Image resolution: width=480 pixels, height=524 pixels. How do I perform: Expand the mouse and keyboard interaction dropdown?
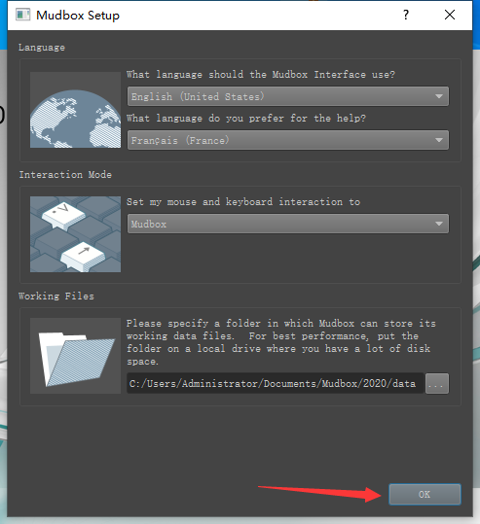(x=439, y=224)
